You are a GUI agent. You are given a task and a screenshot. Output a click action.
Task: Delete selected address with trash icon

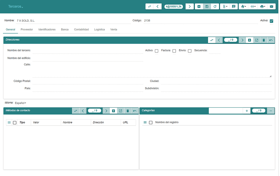coord(264,40)
